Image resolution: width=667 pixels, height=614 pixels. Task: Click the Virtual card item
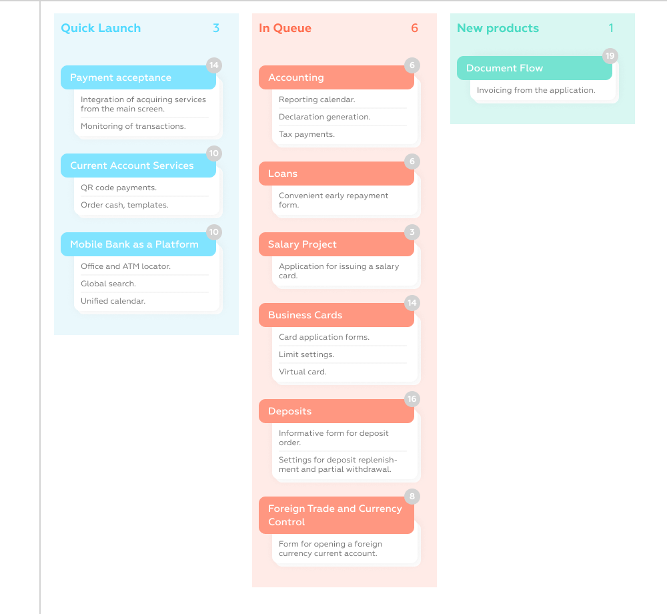[x=303, y=372]
